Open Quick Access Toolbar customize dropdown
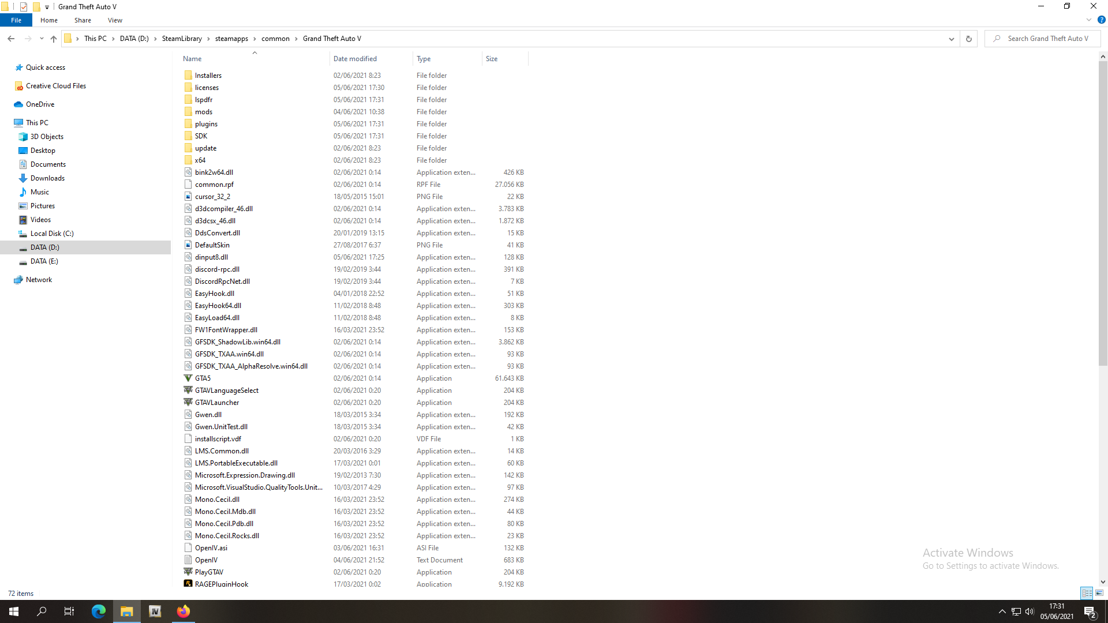The width and height of the screenshot is (1108, 623). point(47,7)
